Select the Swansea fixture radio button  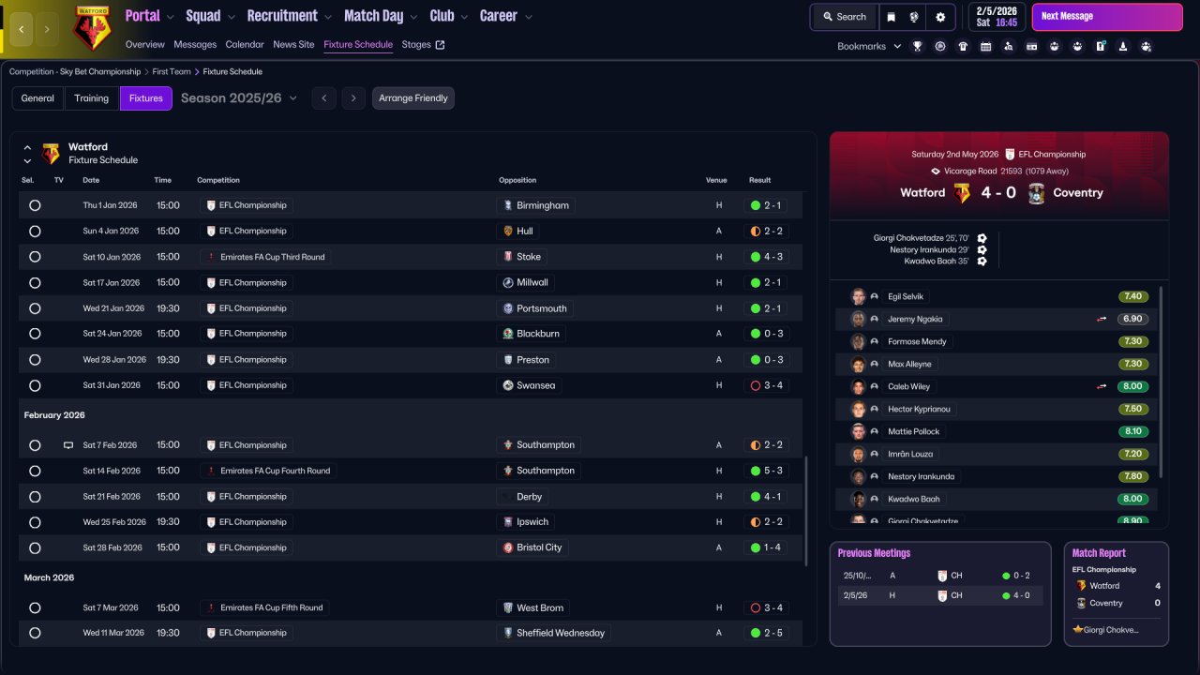35,385
